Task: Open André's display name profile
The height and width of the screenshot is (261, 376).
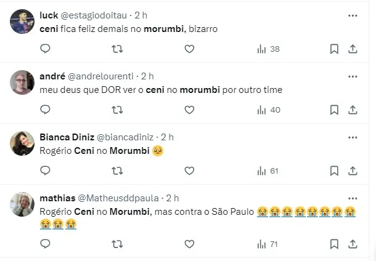Action: tap(51, 76)
